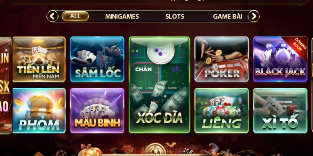
Task: Click the right arrow in category bar
Action: tap(254, 16)
